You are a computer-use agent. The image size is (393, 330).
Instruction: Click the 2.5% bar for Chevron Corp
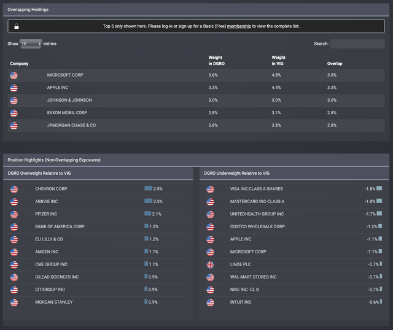tap(149, 188)
